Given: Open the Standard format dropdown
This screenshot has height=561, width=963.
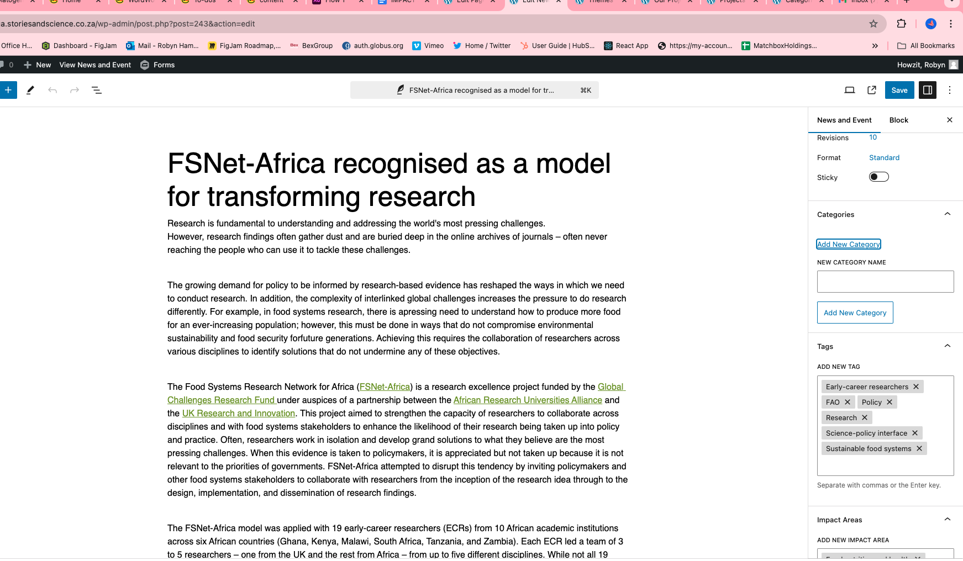Looking at the screenshot, I should pyautogui.click(x=884, y=157).
